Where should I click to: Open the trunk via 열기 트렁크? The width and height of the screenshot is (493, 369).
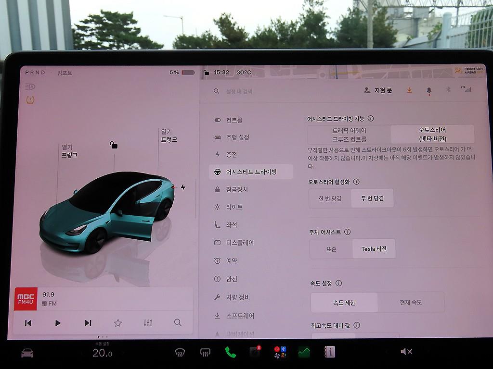pyautogui.click(x=169, y=135)
